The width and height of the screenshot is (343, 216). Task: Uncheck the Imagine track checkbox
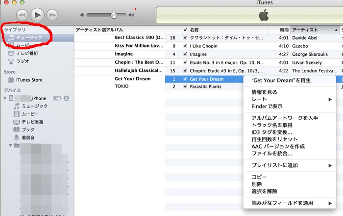click(185, 54)
